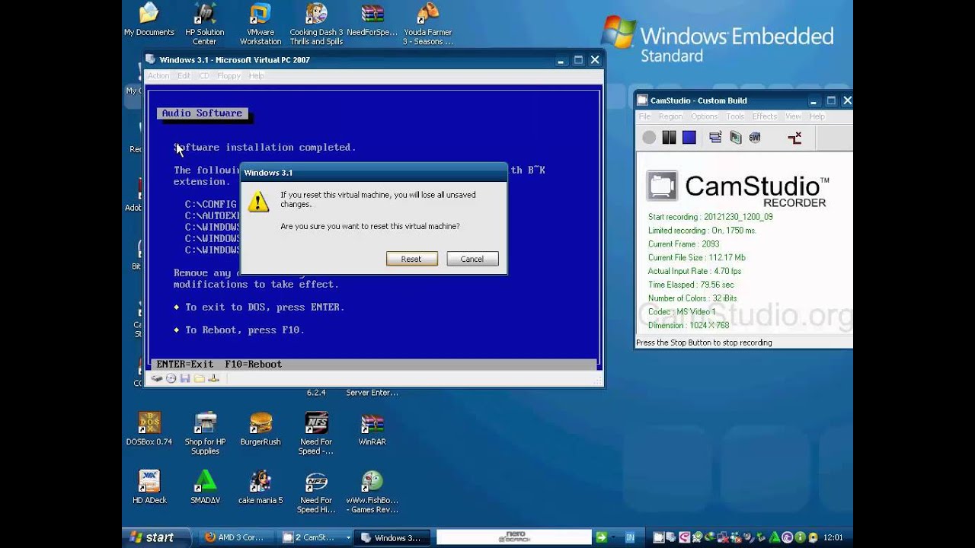Open CamStudio Effects menu
This screenshot has width=975, height=548.
tap(764, 116)
